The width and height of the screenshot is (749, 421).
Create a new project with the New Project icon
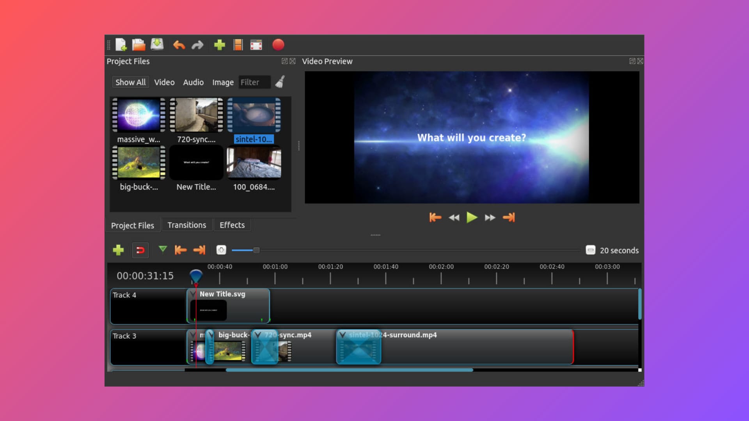coord(121,45)
